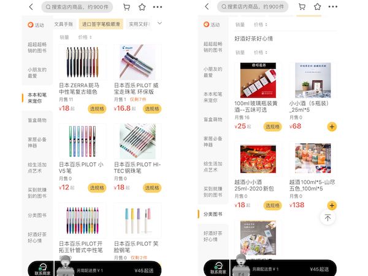This screenshot has width=368, height=276.
Task: Search store items in left search box
Action: pyautogui.click(x=77, y=7)
